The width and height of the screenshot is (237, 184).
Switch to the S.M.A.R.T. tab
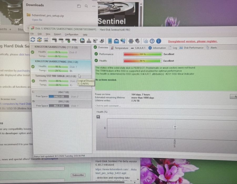point(138,48)
